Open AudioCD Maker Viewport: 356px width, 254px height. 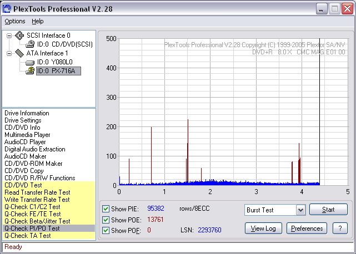(25, 156)
